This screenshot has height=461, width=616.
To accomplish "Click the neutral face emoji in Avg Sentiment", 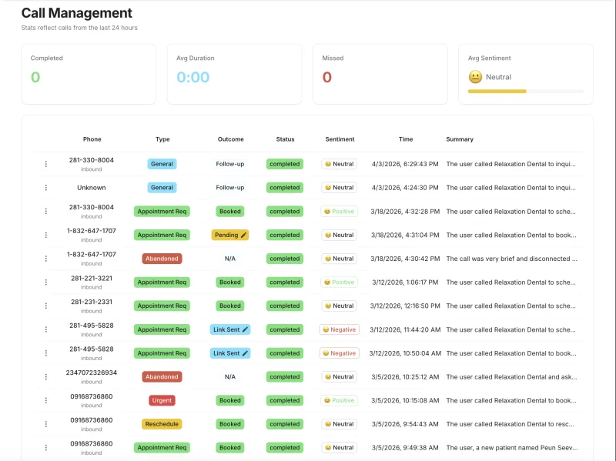I will coord(475,77).
